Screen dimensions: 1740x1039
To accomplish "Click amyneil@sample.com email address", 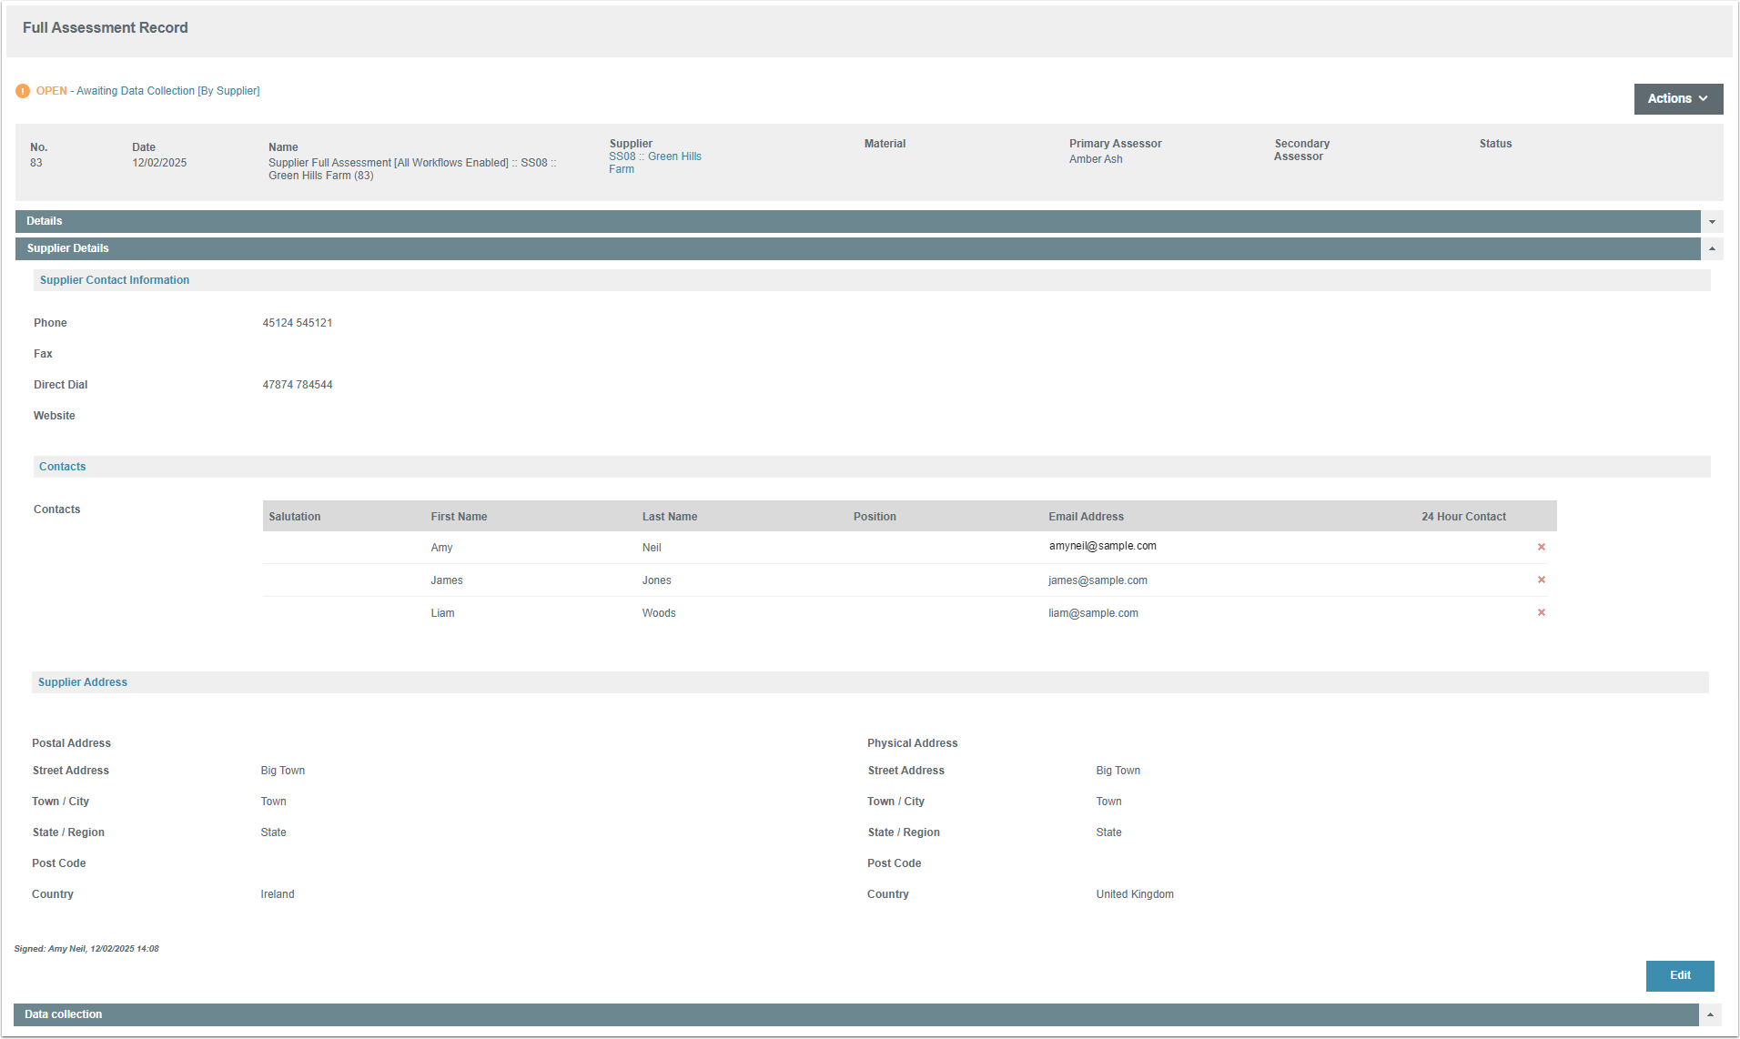I will 1102,546.
